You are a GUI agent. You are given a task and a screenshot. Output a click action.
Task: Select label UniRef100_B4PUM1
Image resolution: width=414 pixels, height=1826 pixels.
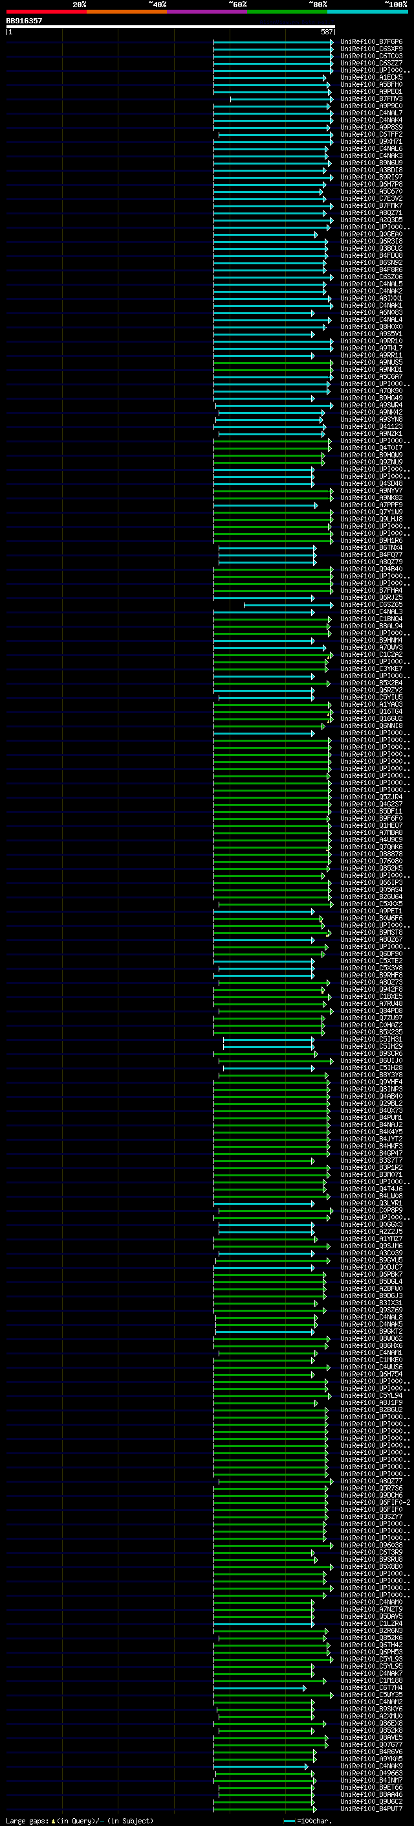(x=371, y=1118)
